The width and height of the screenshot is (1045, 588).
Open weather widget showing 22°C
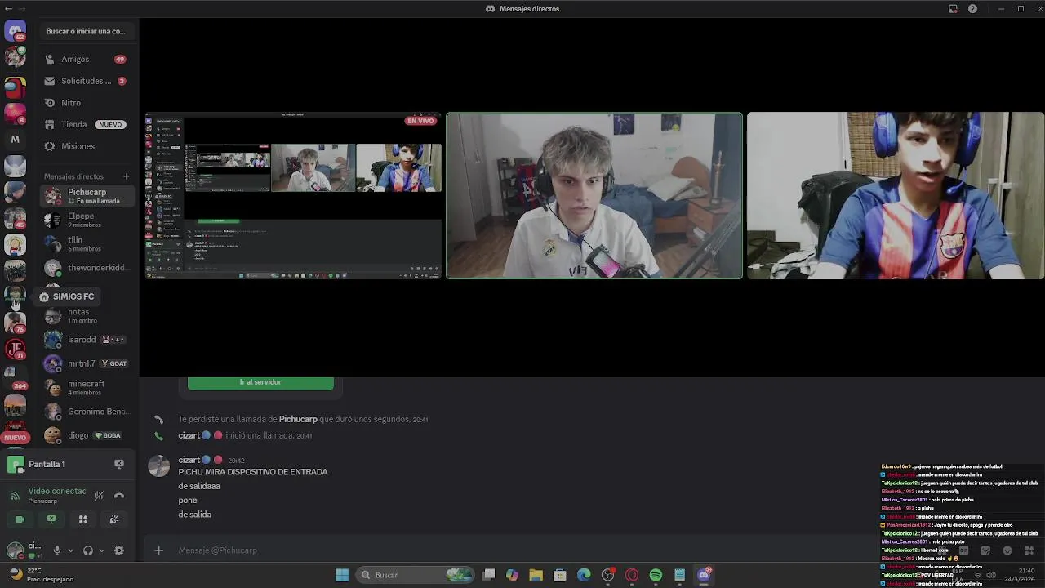(41, 575)
